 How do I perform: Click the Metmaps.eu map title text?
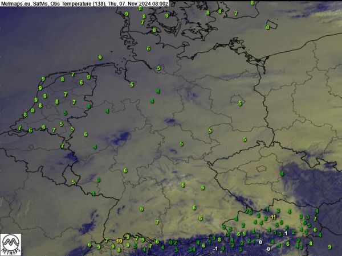tap(15, 3)
